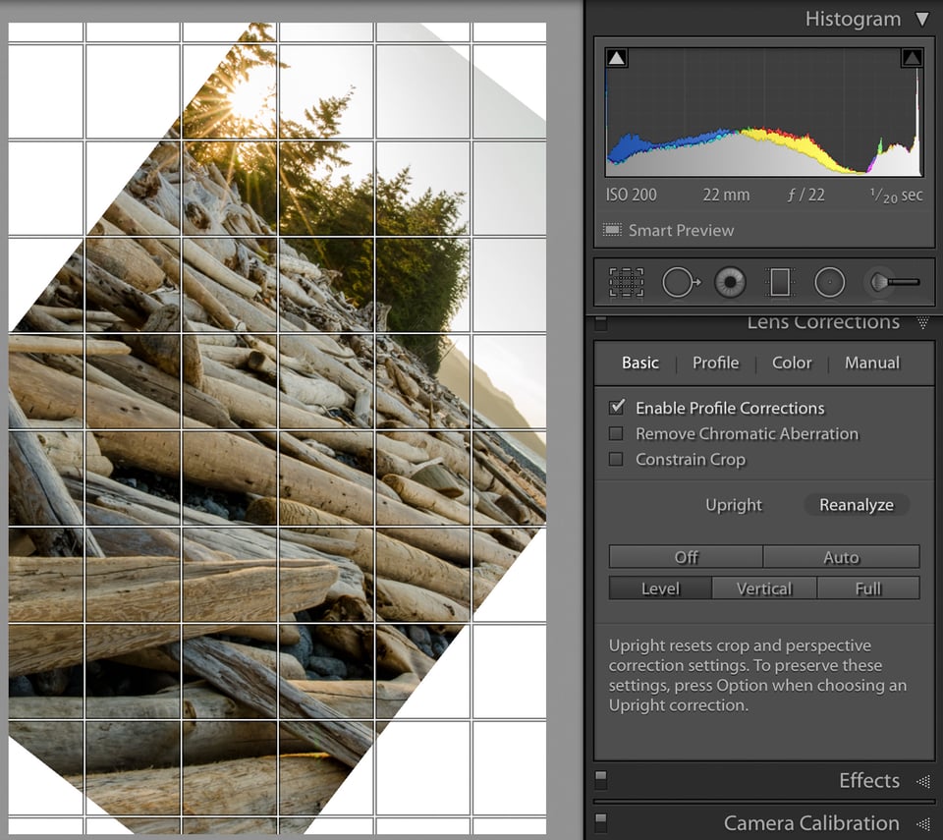Screen dimensions: 943x840
Task: Collapse the Histogram panel
Action: point(922,20)
